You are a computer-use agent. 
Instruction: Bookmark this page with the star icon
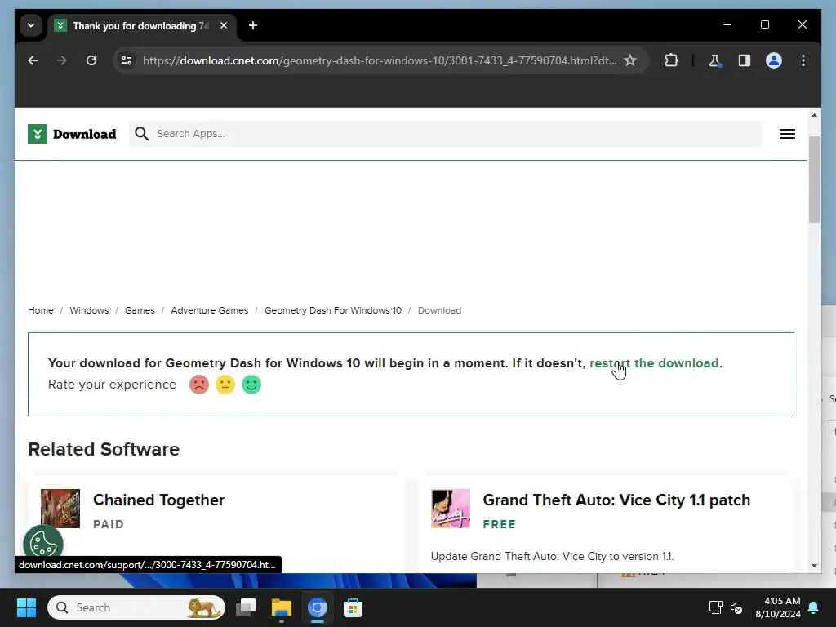630,60
